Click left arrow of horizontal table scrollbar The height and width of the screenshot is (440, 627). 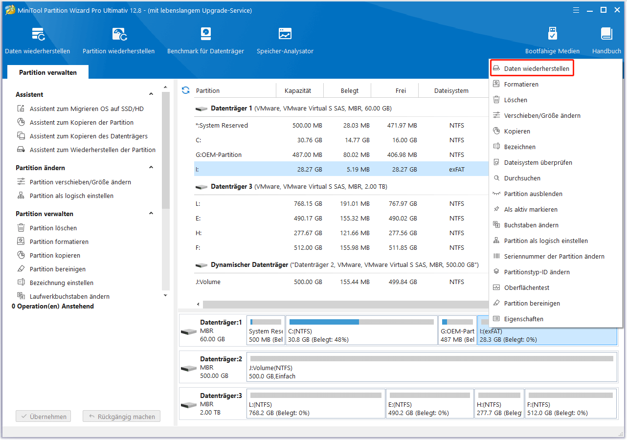point(198,304)
